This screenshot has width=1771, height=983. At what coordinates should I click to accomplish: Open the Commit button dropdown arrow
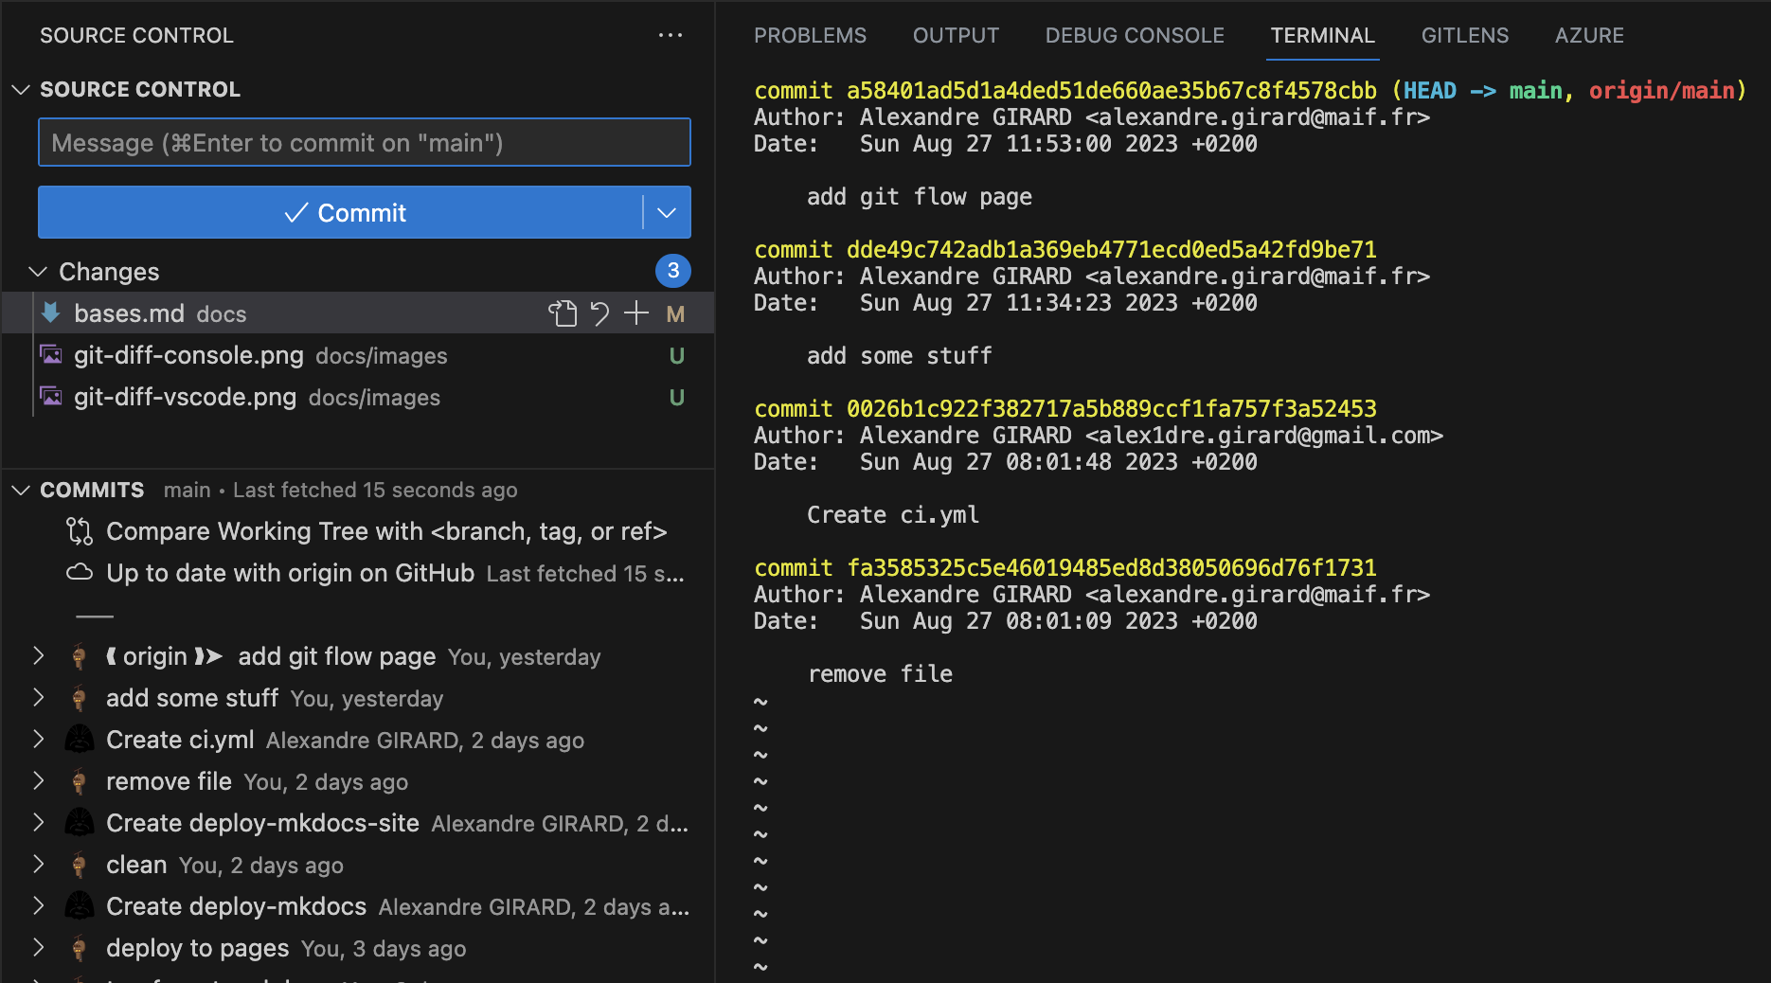coord(667,212)
